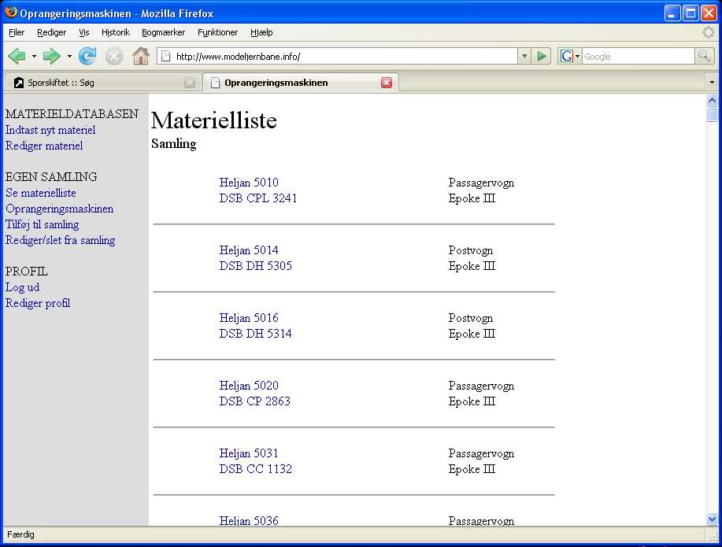Close the Oprangeringsmaskinen tab with red X
Screen dimensions: 722x547
(x=387, y=83)
